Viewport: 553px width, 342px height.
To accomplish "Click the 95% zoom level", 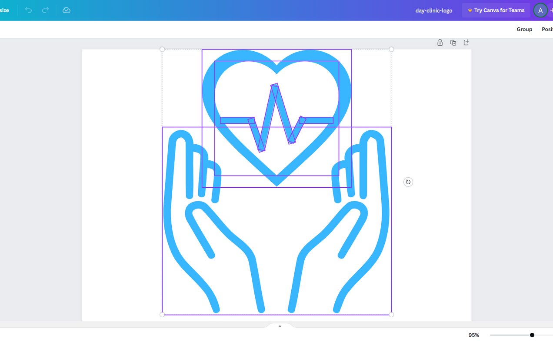I will coord(473,335).
